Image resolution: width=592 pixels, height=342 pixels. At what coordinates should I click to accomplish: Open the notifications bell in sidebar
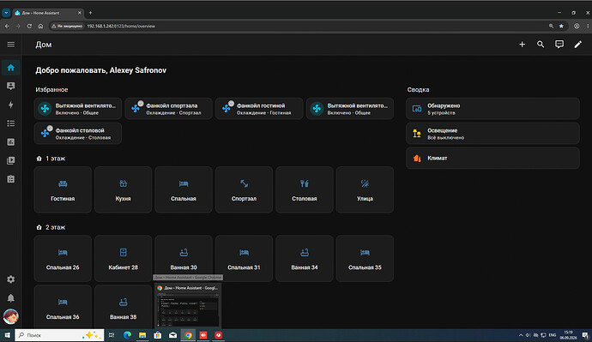pyautogui.click(x=10, y=298)
